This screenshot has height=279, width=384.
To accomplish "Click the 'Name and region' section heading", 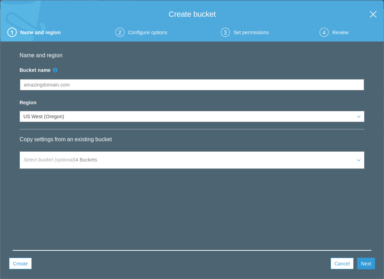I will coord(41,55).
